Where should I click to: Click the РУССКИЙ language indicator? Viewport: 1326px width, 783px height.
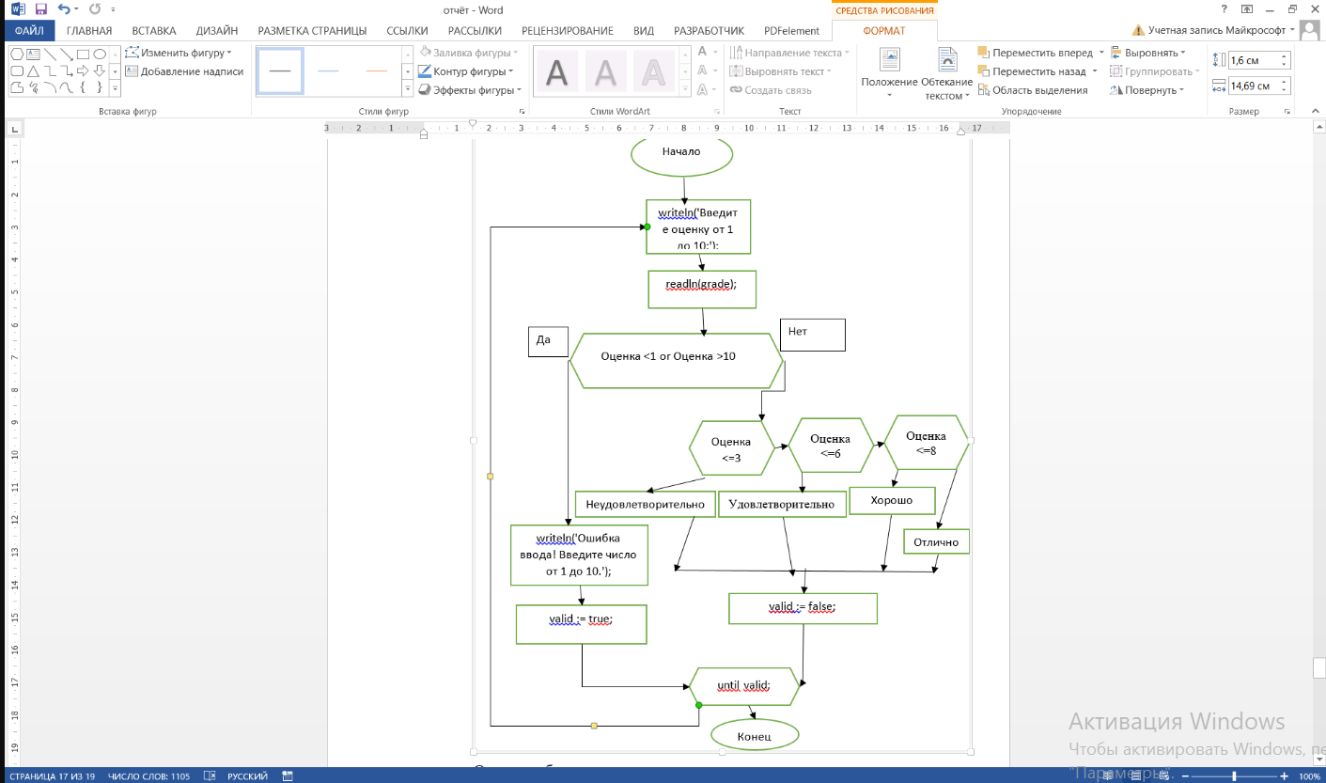tap(248, 776)
